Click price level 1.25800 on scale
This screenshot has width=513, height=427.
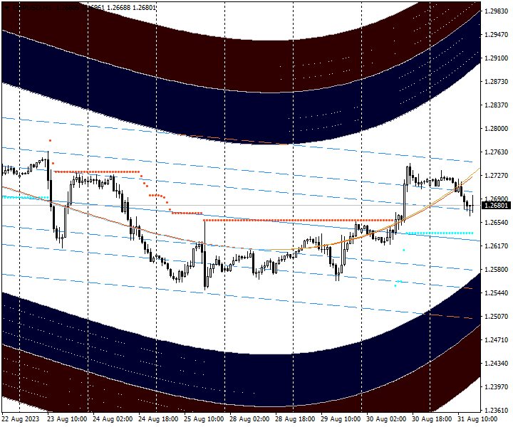tap(497, 269)
